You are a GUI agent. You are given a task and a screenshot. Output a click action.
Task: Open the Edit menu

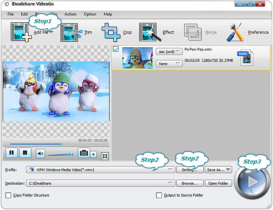pos(24,14)
